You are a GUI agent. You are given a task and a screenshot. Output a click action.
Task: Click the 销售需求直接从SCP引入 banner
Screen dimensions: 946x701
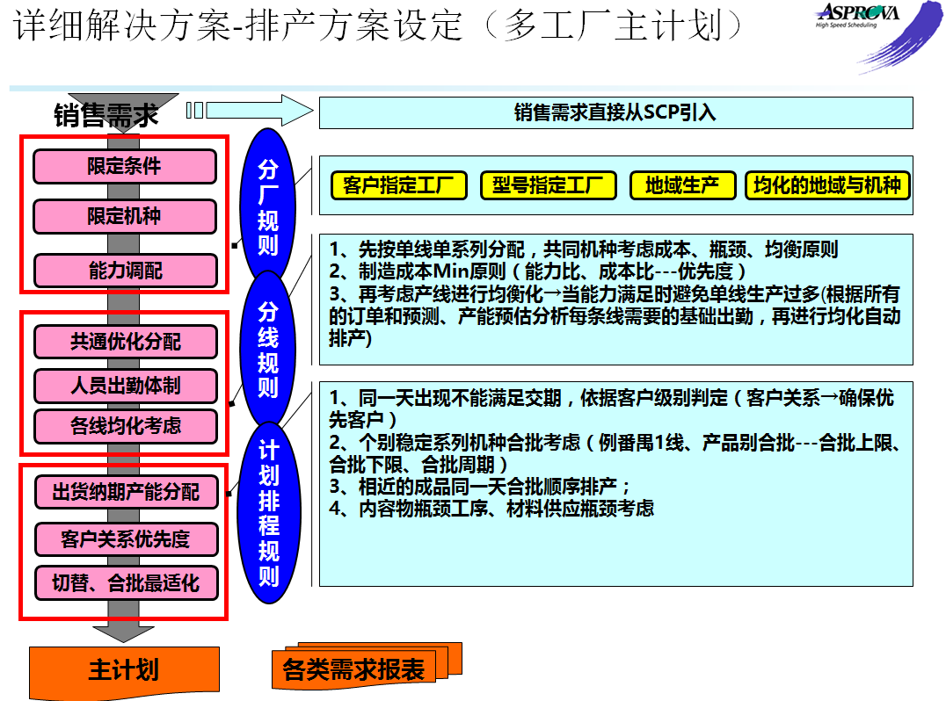[x=616, y=112]
